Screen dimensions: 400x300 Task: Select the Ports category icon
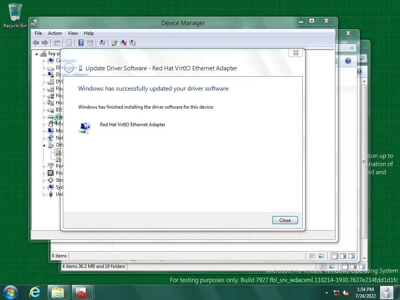pyautogui.click(x=51, y=166)
